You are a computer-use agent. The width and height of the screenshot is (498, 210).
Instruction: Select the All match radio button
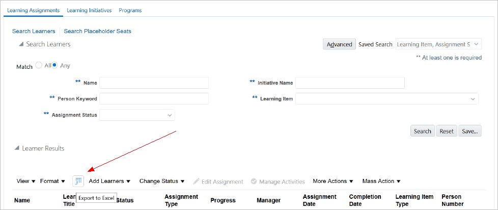click(x=39, y=66)
